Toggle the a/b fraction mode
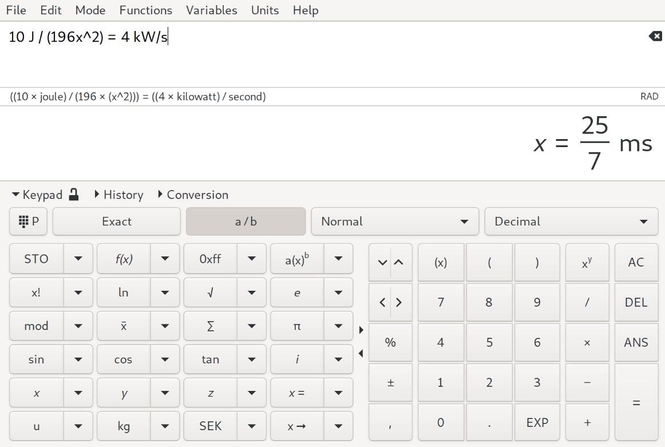665x447 pixels. pyautogui.click(x=246, y=221)
